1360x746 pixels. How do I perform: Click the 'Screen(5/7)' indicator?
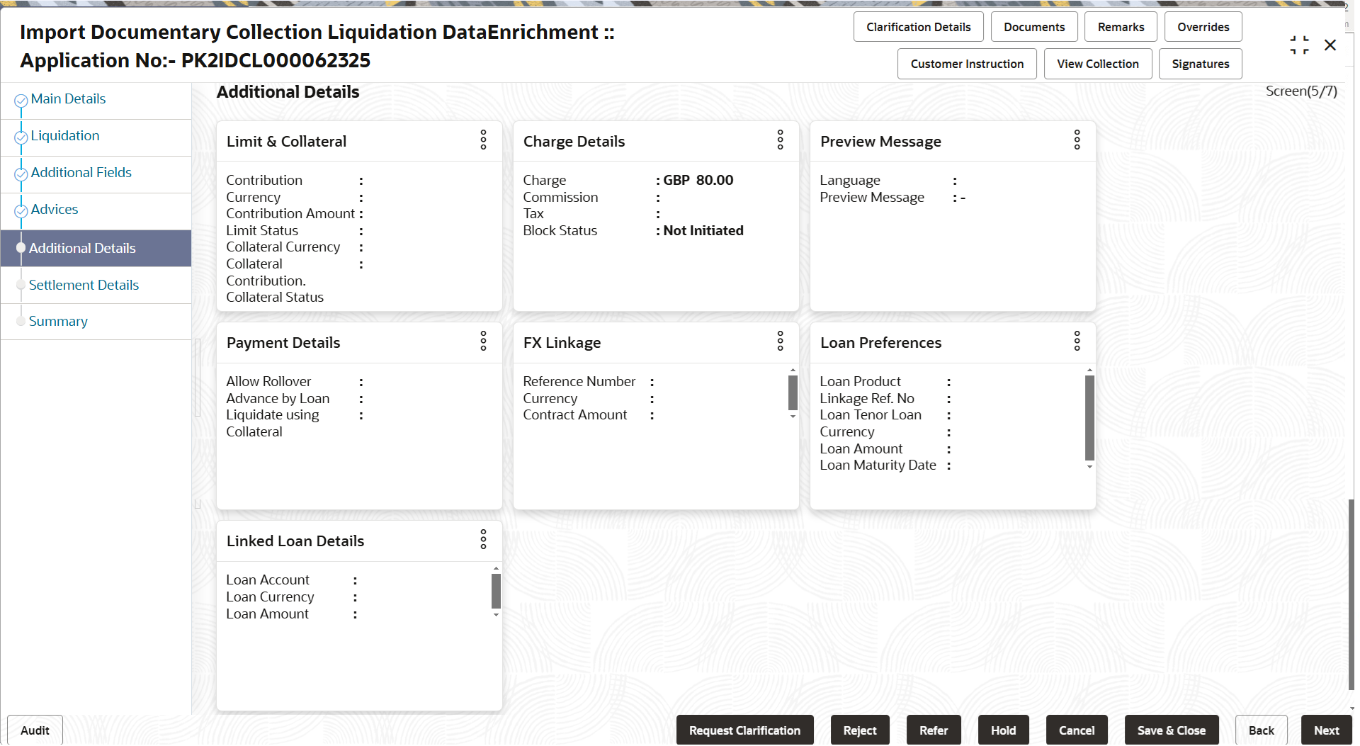[1301, 91]
